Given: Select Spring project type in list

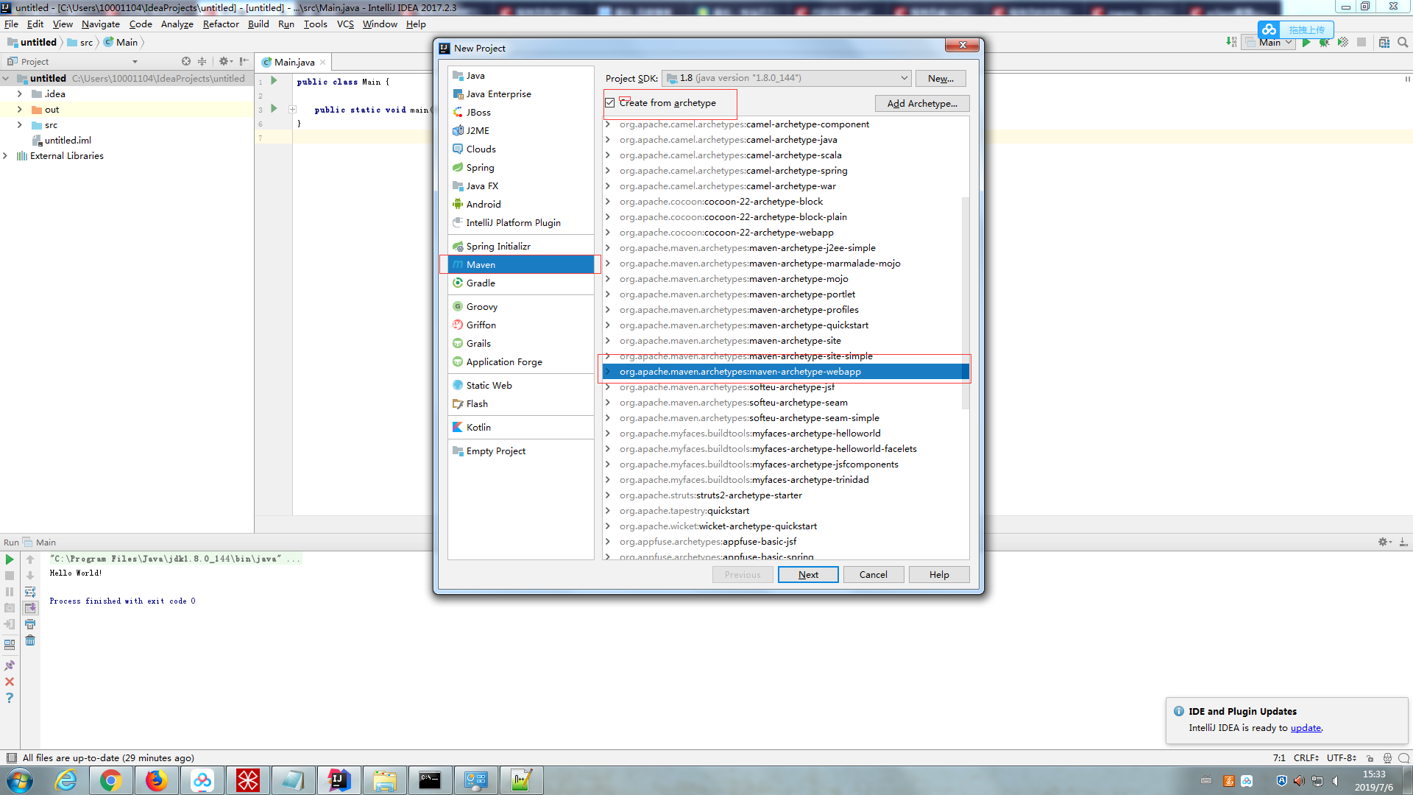Looking at the screenshot, I should tap(480, 168).
